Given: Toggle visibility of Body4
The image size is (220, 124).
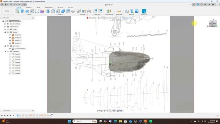Looking at the screenshot, I should point(10,43).
